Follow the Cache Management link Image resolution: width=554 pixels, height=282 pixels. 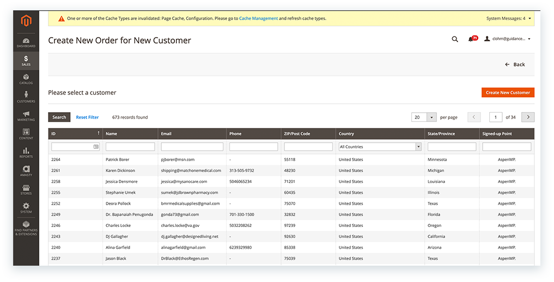click(x=258, y=19)
